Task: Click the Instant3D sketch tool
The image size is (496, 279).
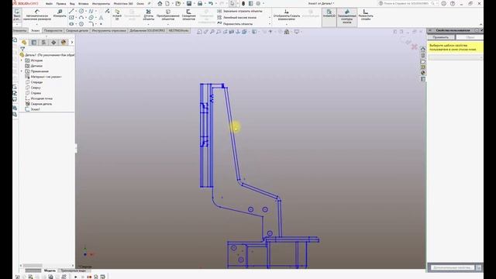Action: (x=117, y=15)
